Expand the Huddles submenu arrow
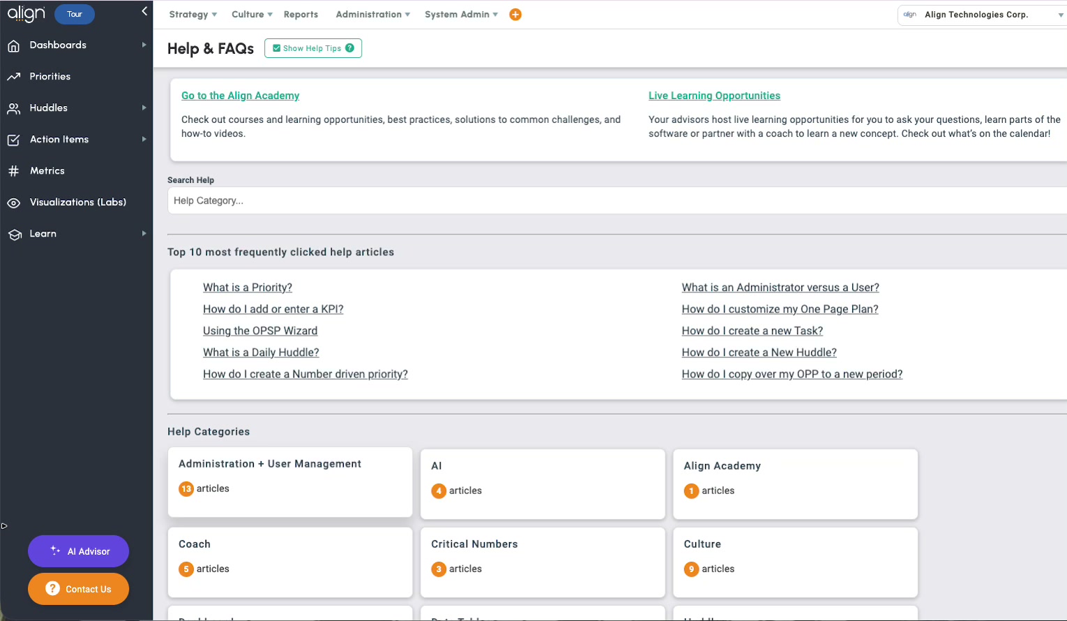 point(144,107)
